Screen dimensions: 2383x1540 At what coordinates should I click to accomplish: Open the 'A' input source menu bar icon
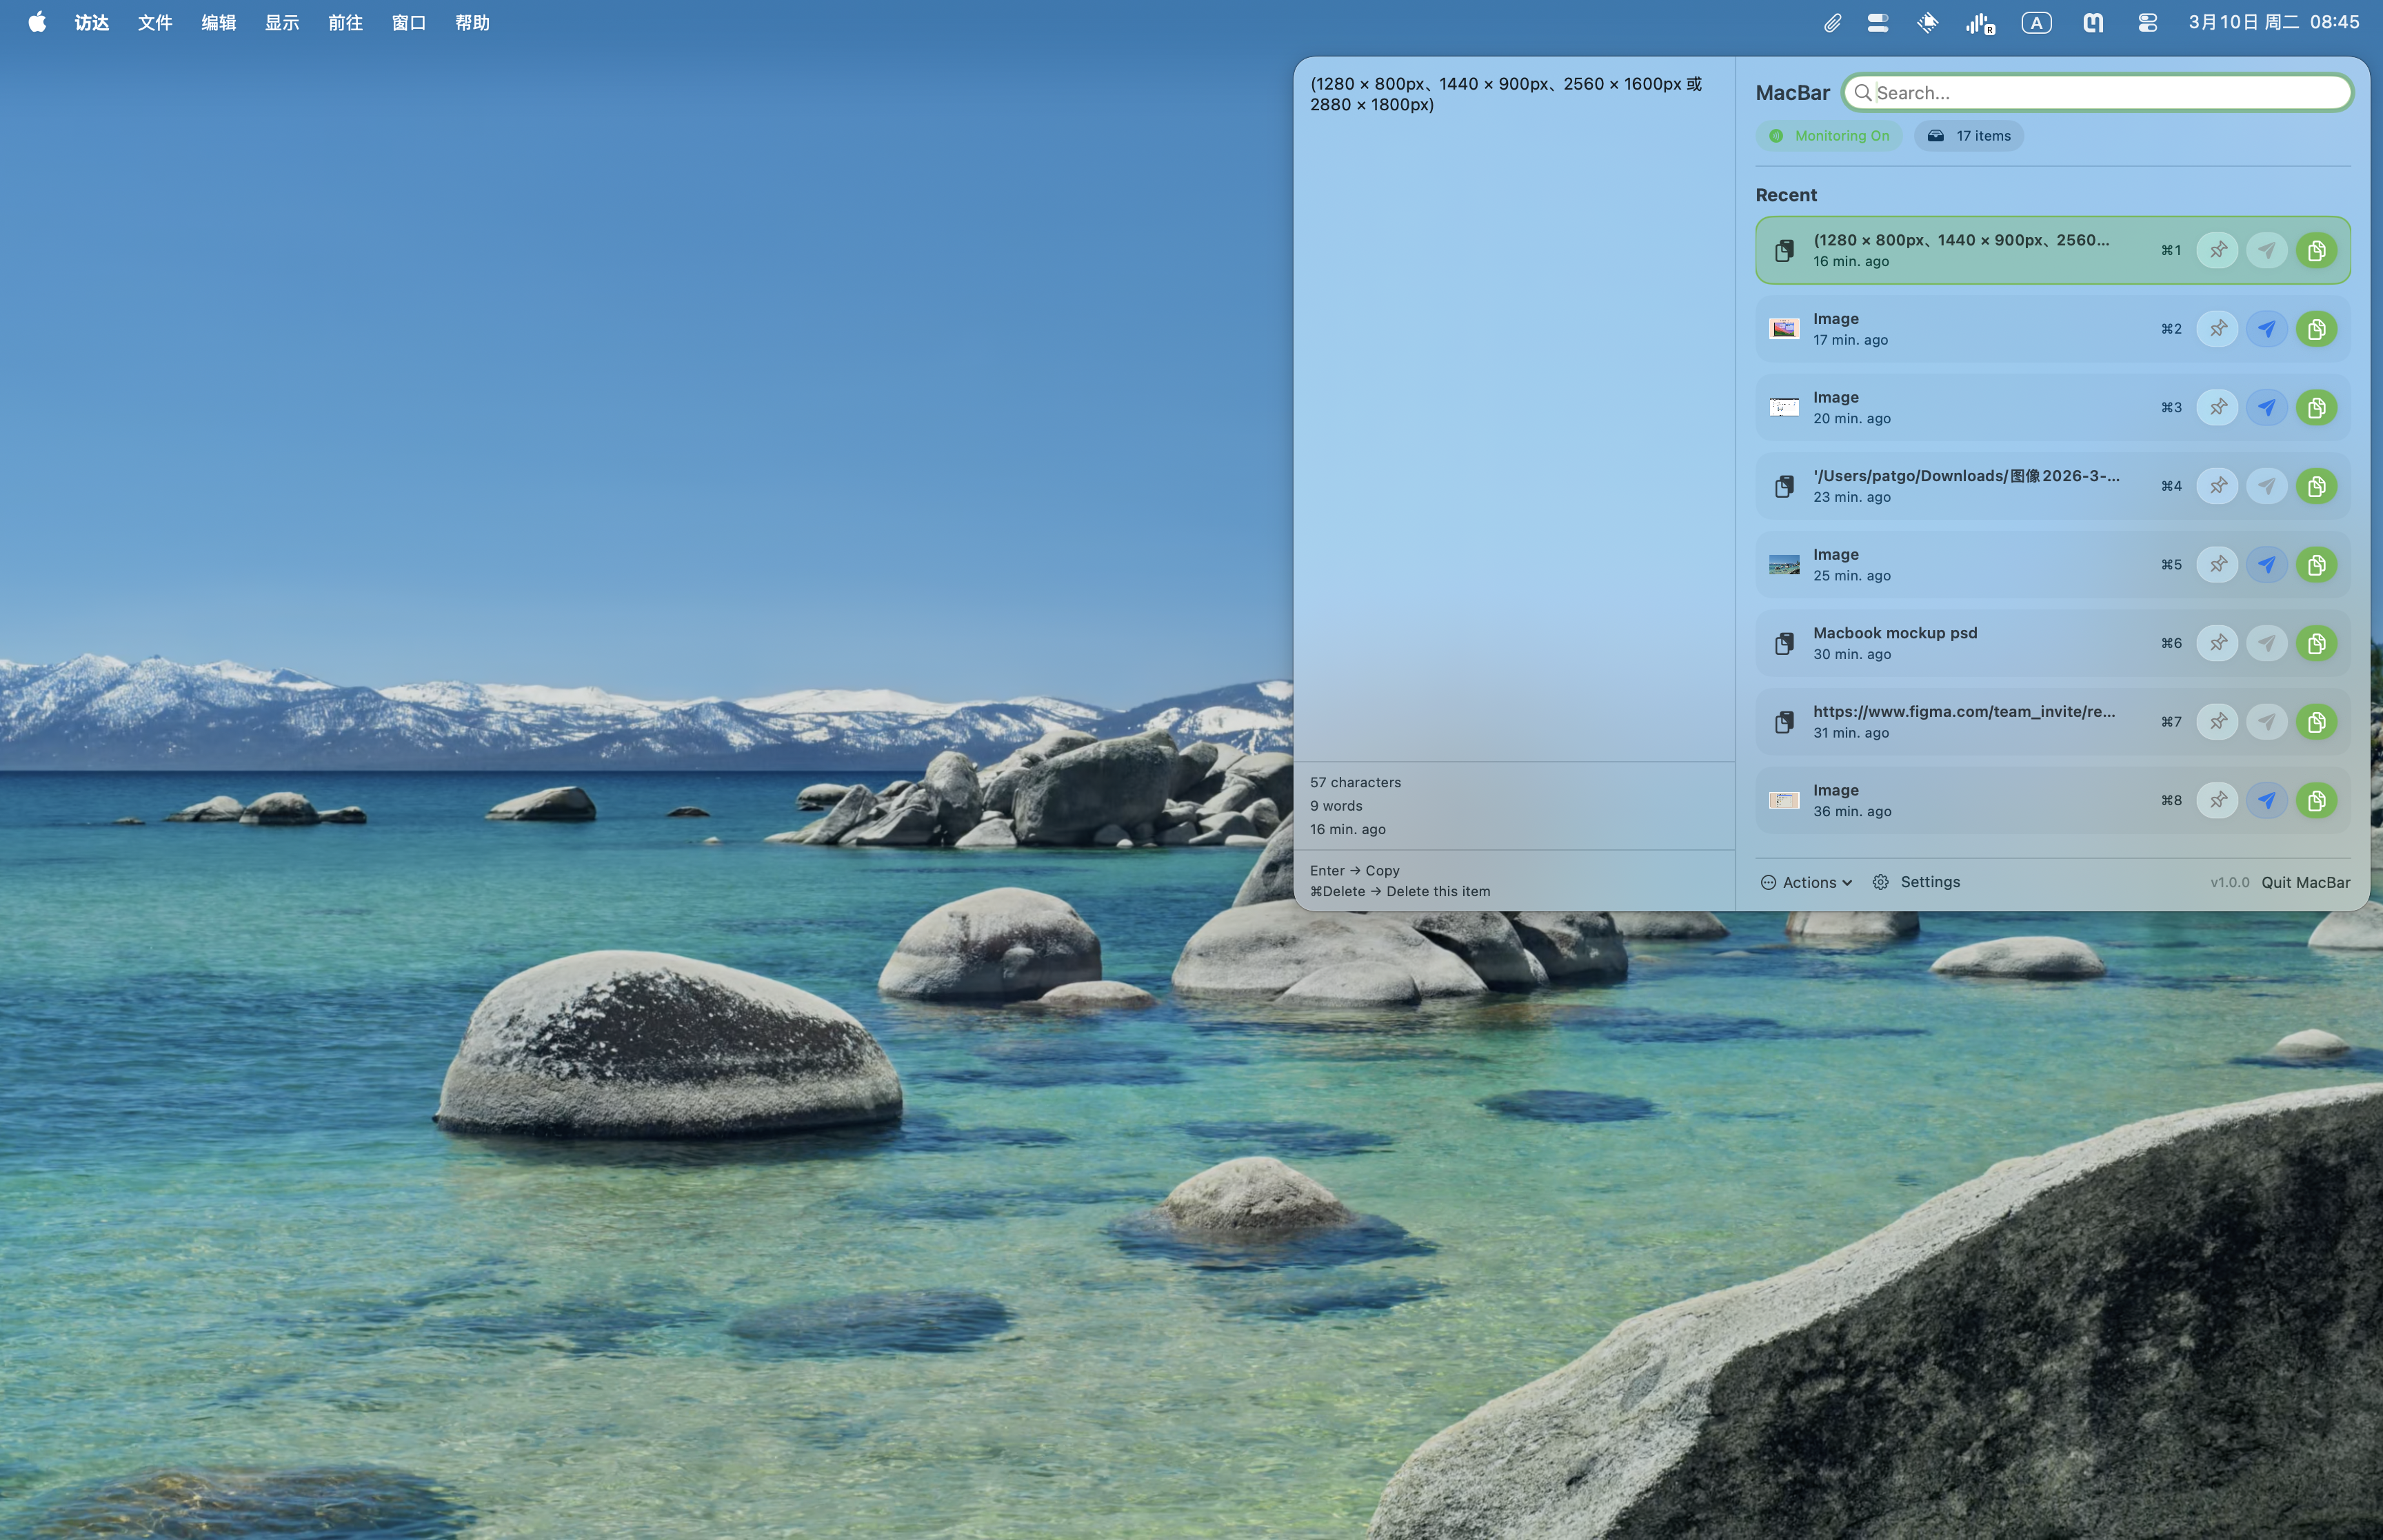pyautogui.click(x=2037, y=22)
